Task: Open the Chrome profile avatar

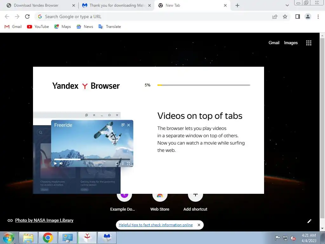Action: point(308,17)
